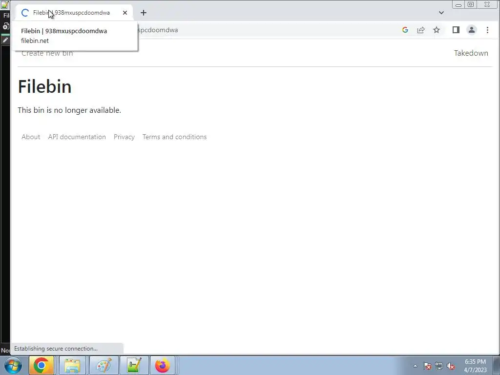Open the About footer link
The image size is (500, 375).
click(x=31, y=137)
